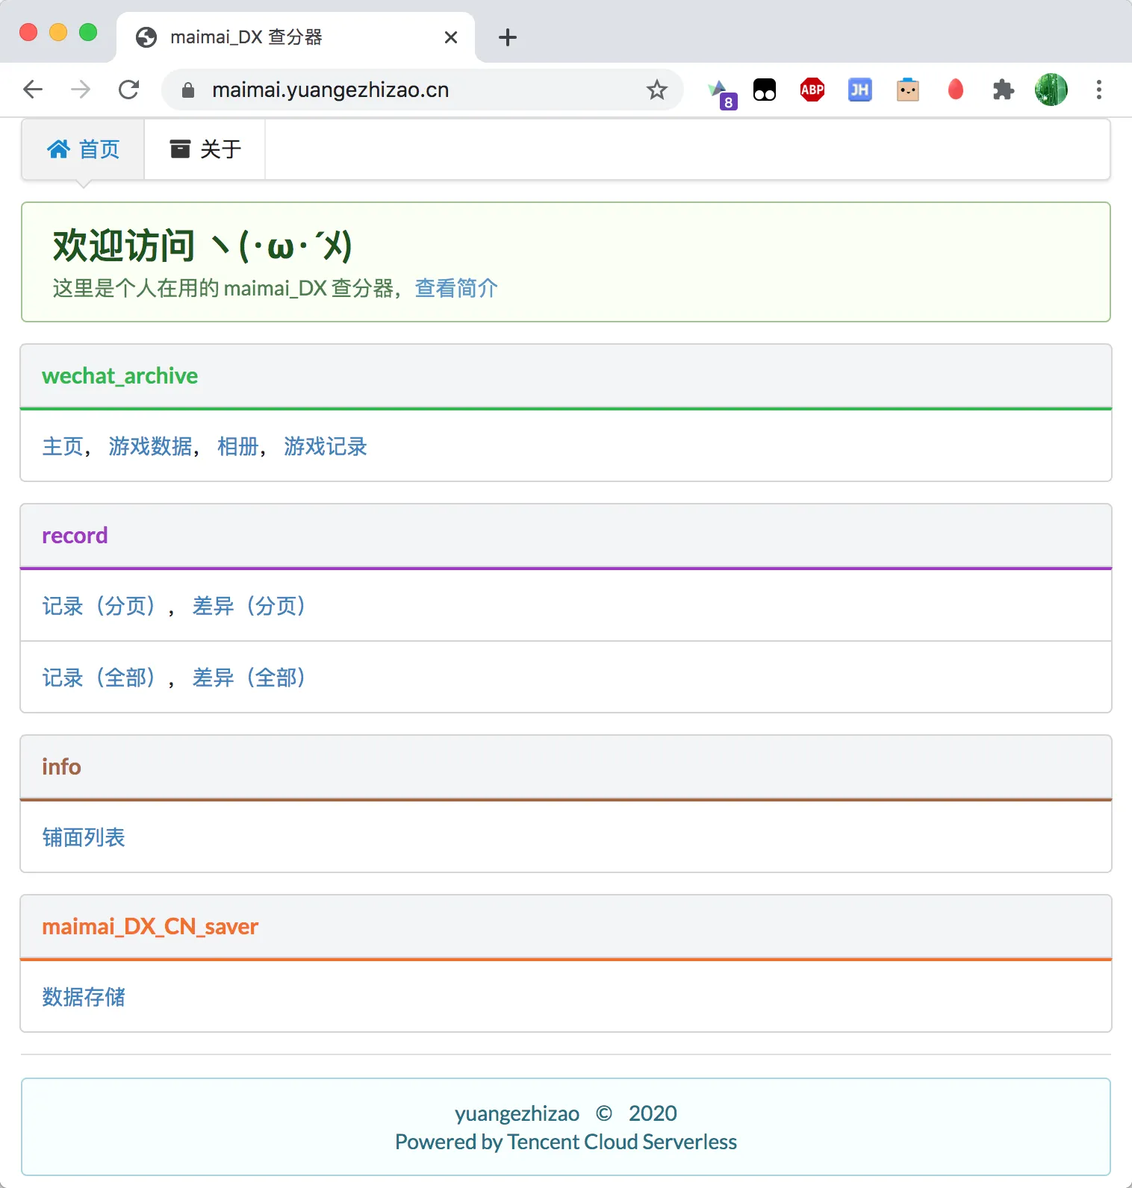
Task: Open the 差异（全部） link
Action: tap(250, 678)
